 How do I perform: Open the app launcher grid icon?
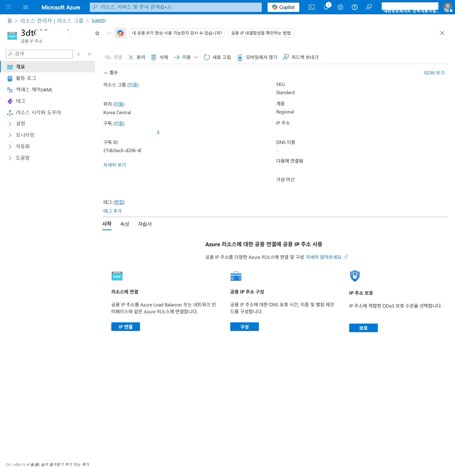pyautogui.click(x=8, y=7)
